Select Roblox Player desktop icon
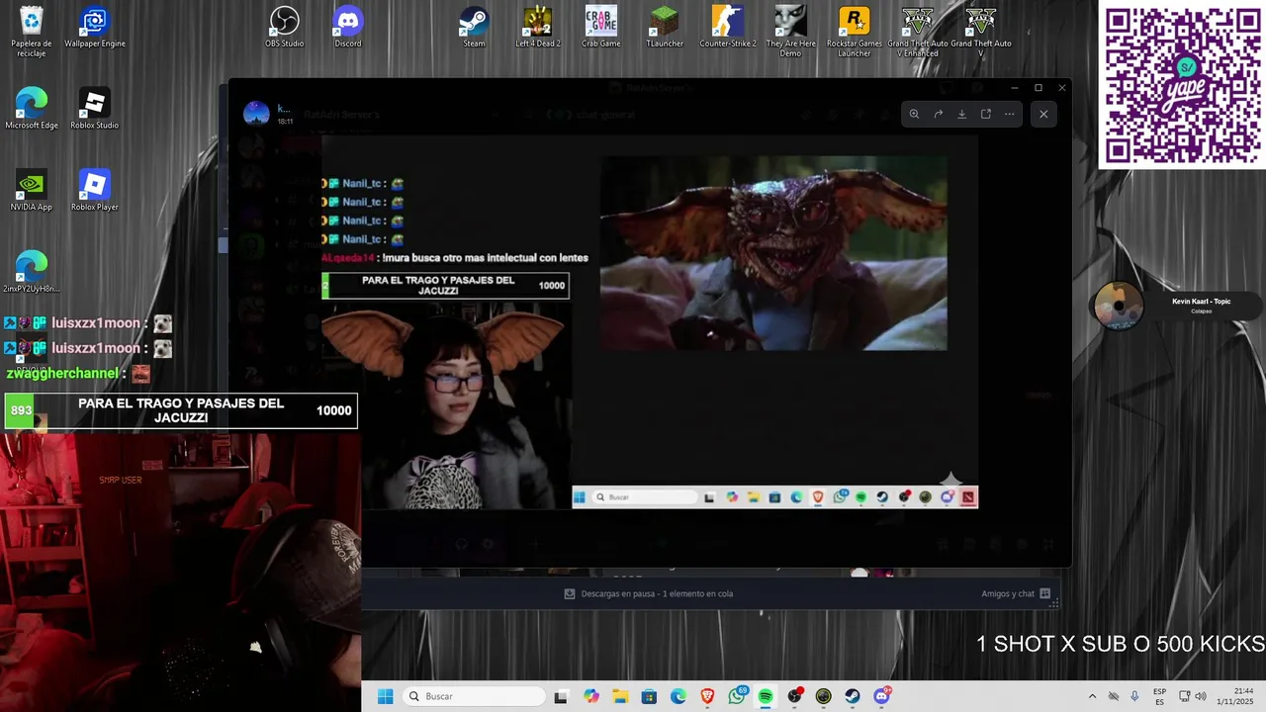 click(x=95, y=191)
